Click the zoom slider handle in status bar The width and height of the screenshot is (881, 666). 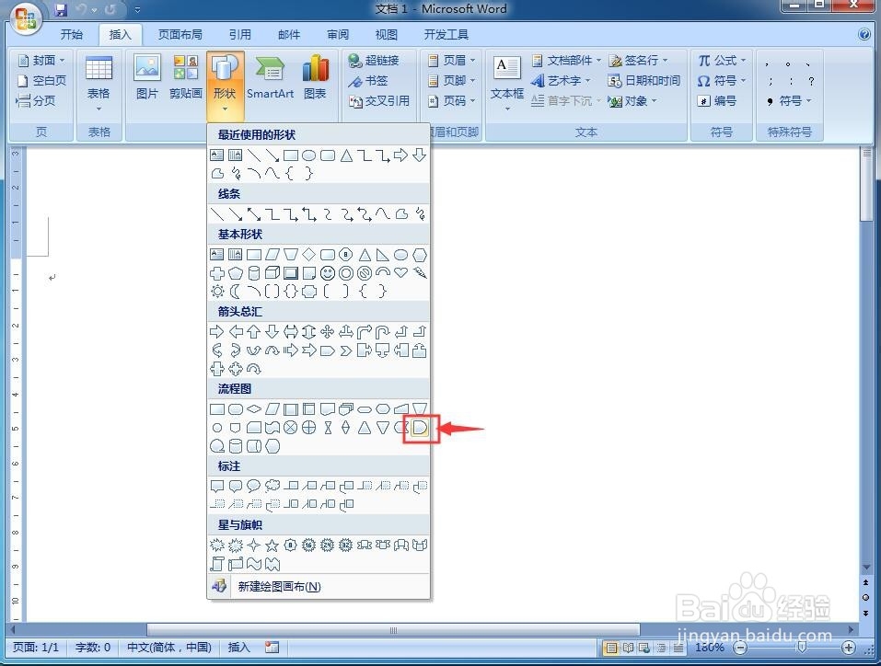pos(802,648)
